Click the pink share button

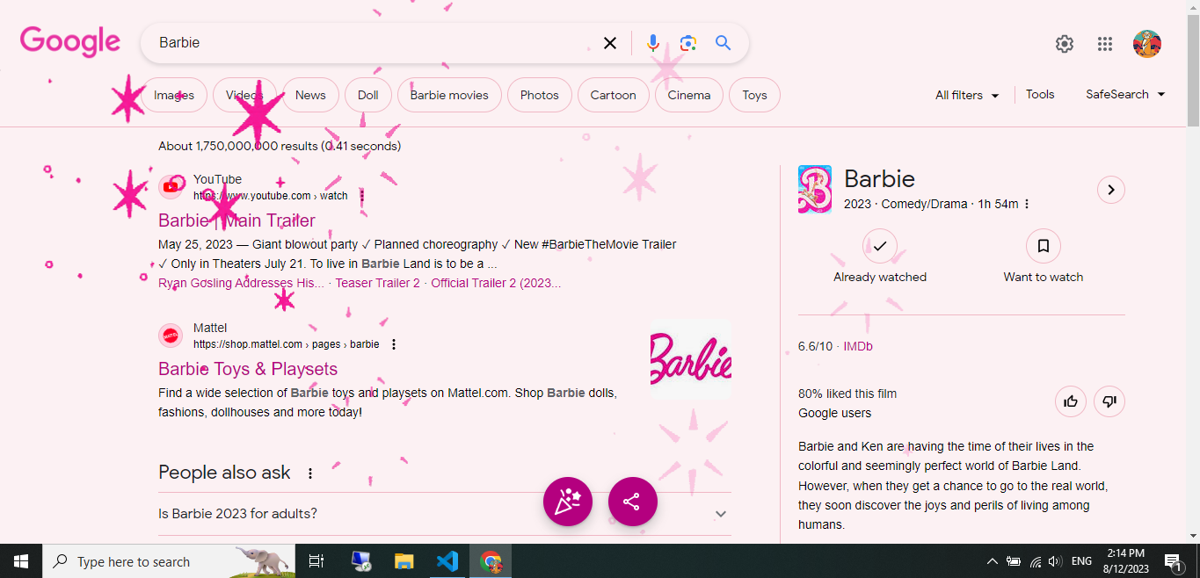[633, 502]
